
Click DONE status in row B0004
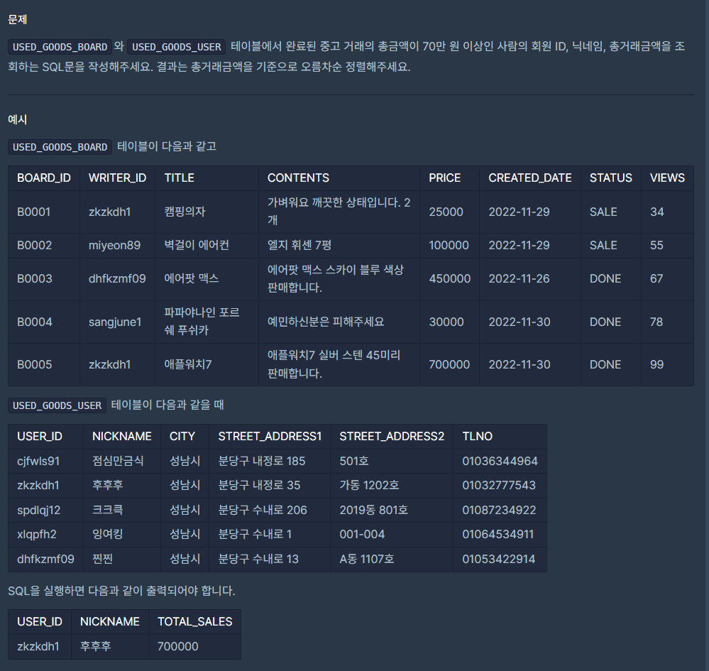pos(605,322)
